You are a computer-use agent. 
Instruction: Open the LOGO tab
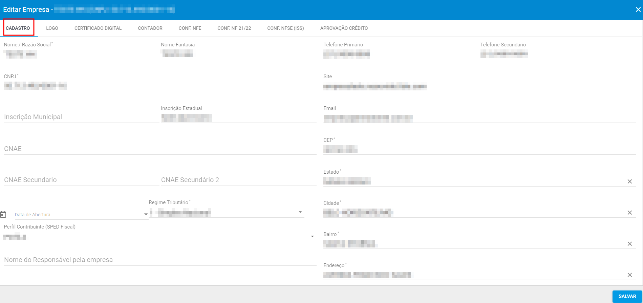pos(52,28)
